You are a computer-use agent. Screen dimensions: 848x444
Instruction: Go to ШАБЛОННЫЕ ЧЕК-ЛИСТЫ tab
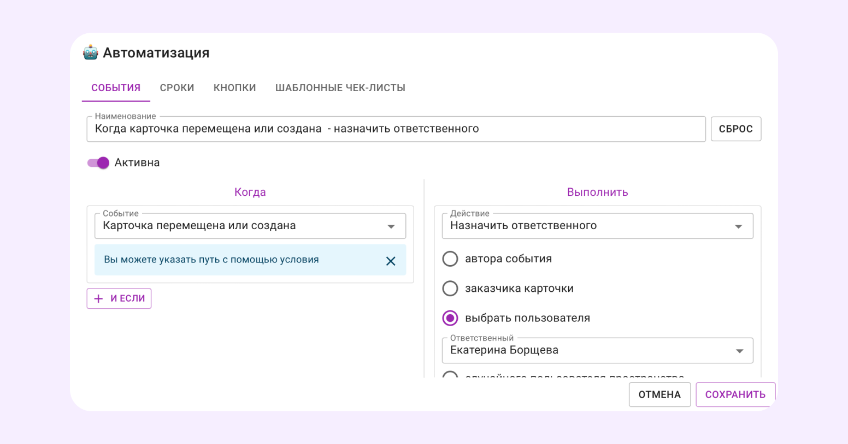pos(340,88)
